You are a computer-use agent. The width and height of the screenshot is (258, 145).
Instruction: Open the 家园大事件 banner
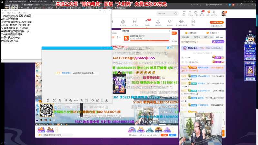(203, 48)
